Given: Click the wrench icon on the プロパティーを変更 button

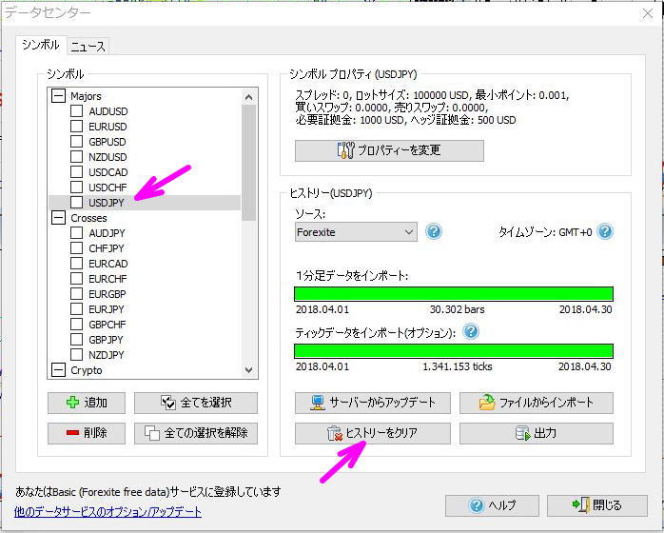Looking at the screenshot, I should [x=345, y=150].
